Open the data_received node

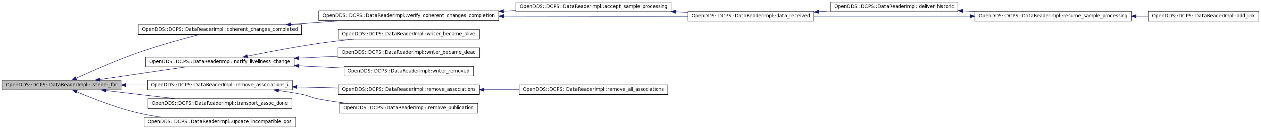(750, 16)
